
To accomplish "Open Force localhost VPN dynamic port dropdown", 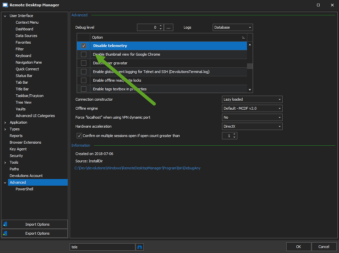I will 252,117.
